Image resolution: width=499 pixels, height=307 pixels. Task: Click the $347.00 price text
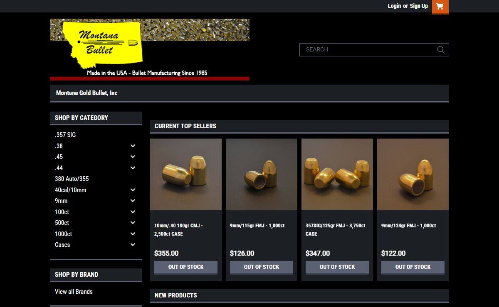click(x=318, y=253)
